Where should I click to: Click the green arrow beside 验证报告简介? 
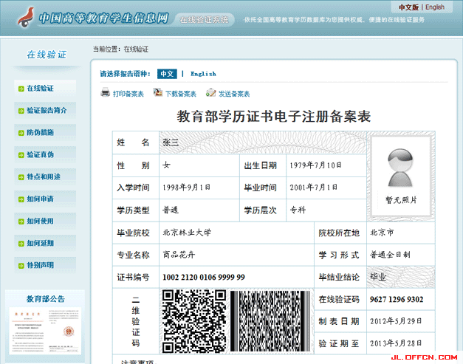coord(21,111)
